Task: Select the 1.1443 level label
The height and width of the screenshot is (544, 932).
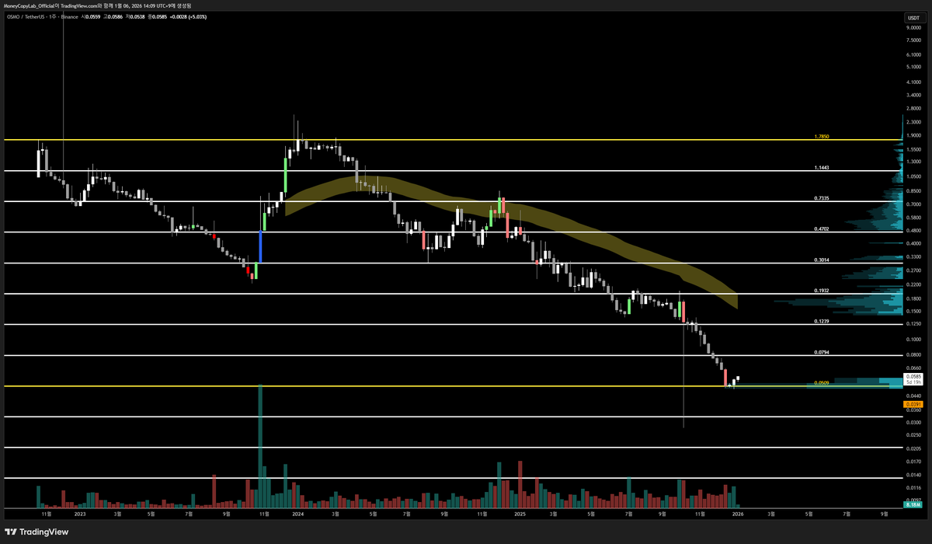Action: tap(822, 167)
